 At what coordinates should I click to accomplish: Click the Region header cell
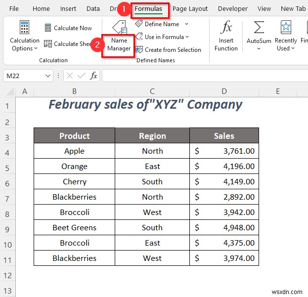(x=152, y=135)
